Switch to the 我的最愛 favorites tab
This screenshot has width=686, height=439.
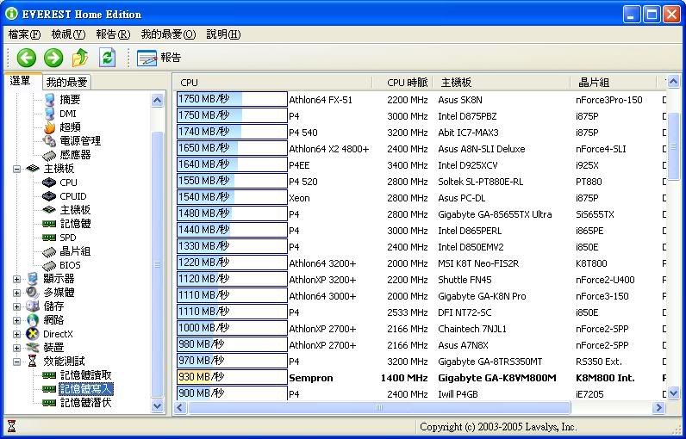click(66, 82)
